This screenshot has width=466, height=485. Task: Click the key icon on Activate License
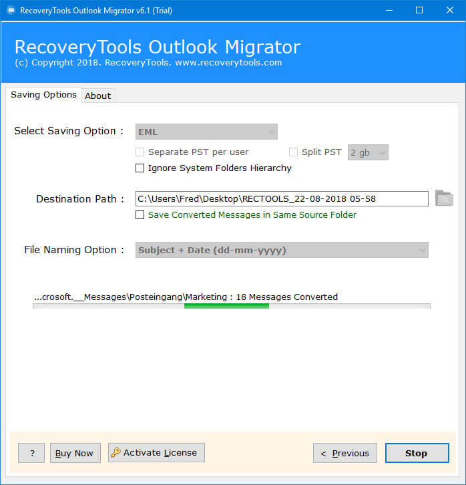pos(115,453)
